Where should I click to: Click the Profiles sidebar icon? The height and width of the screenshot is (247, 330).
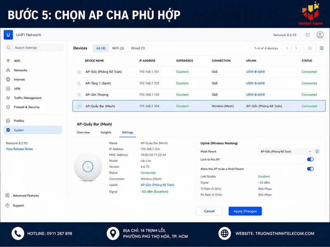pos(8,121)
